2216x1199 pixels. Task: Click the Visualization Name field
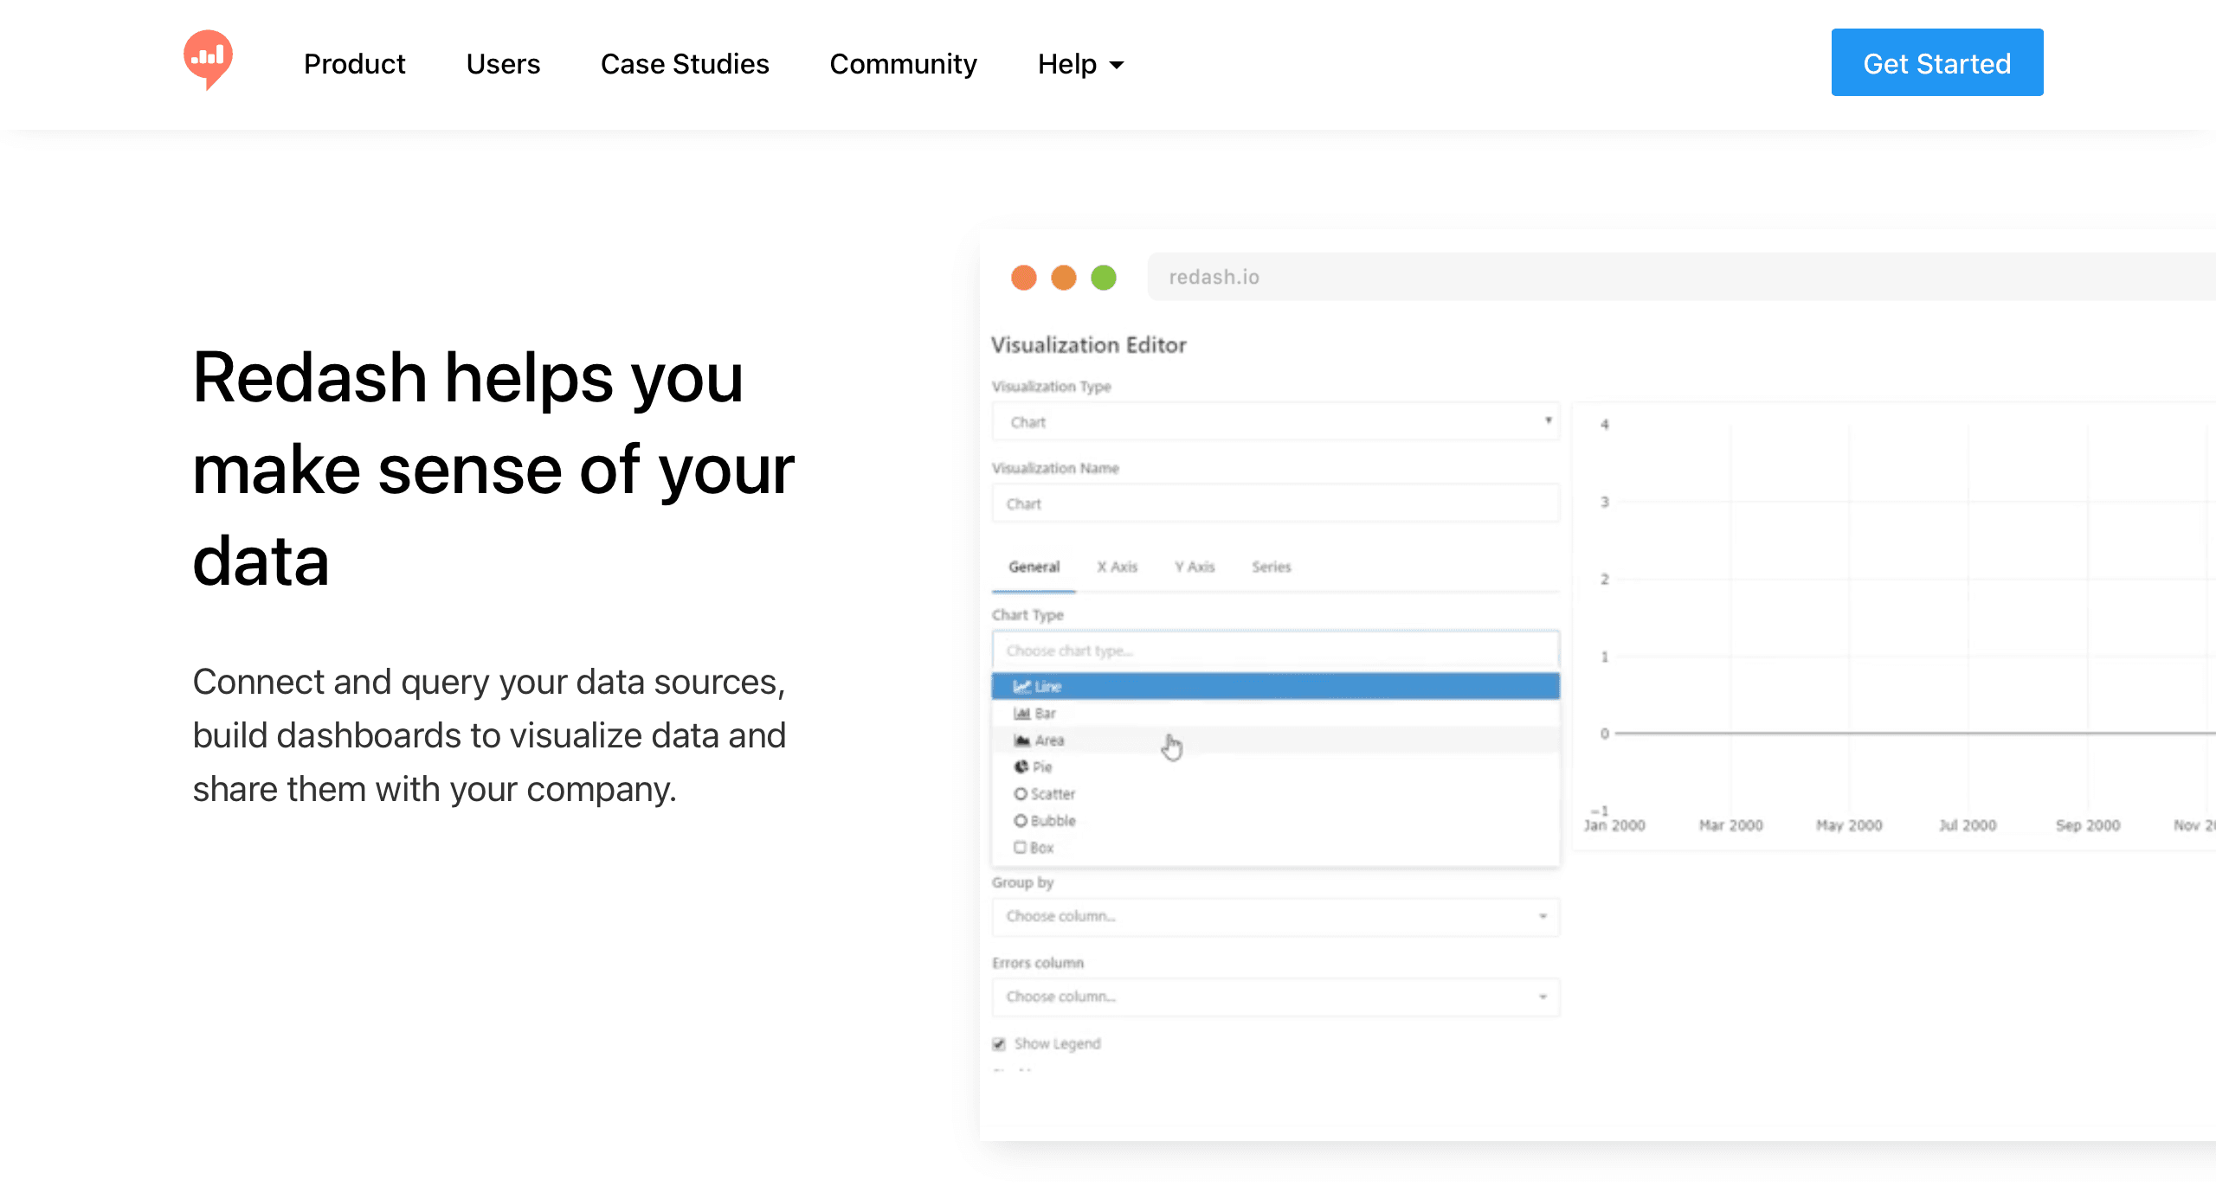tap(1275, 503)
